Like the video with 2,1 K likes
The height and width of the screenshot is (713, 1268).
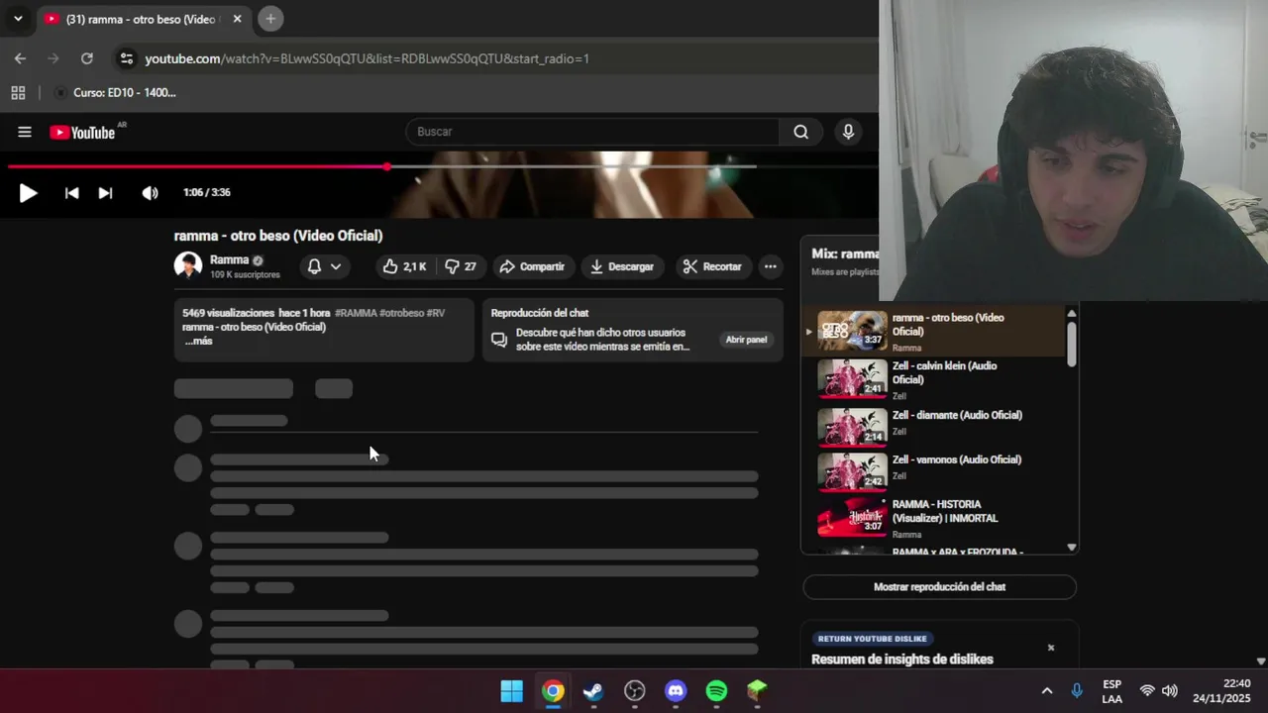click(404, 266)
